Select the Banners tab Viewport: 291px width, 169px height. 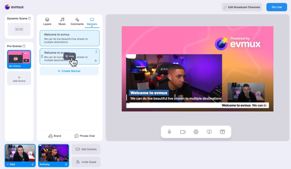click(x=92, y=21)
